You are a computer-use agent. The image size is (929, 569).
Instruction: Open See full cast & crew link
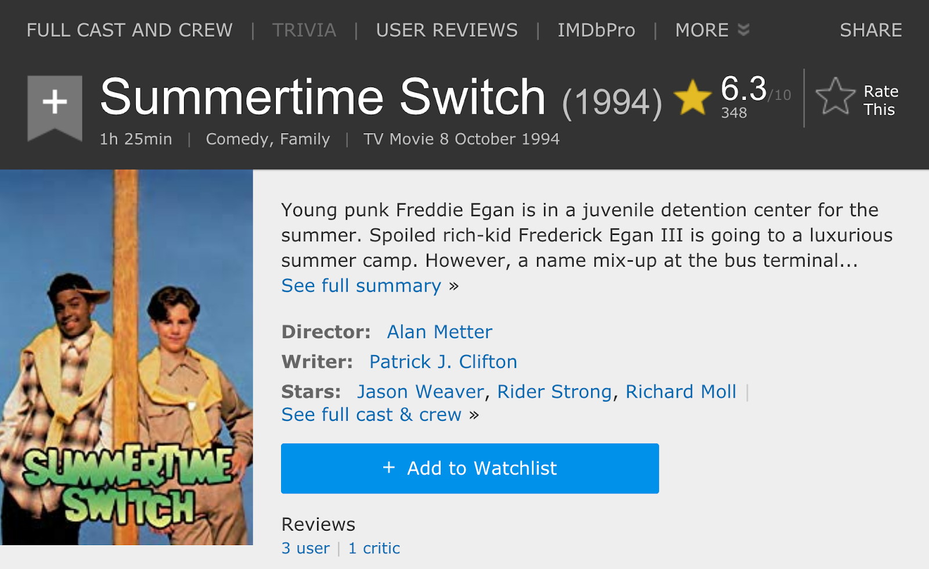(371, 415)
